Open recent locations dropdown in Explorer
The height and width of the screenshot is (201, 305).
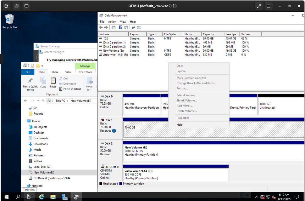pos(38,101)
